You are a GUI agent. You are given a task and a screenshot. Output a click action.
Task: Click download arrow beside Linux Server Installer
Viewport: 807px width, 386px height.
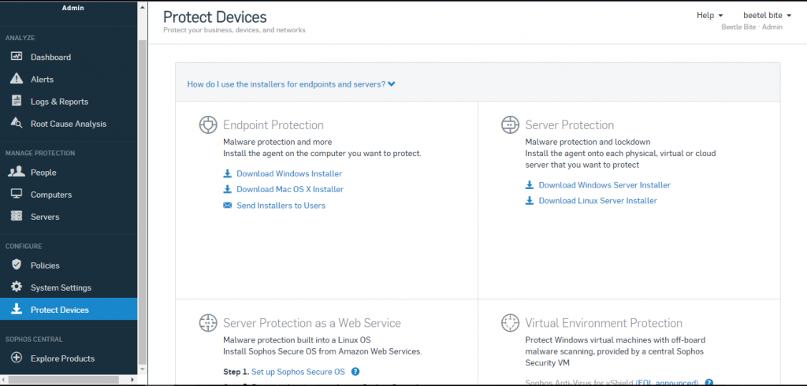(530, 201)
